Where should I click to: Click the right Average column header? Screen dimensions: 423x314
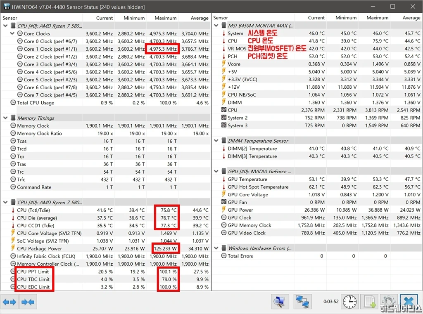coord(406,18)
